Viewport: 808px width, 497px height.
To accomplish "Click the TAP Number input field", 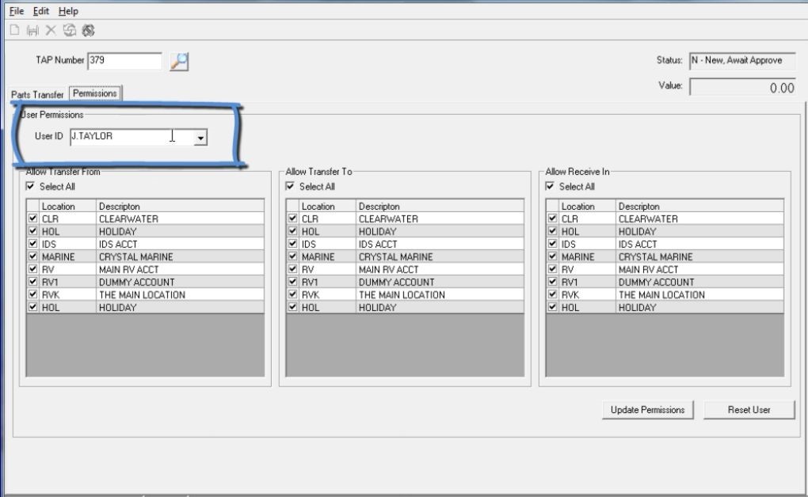I will tap(124, 61).
